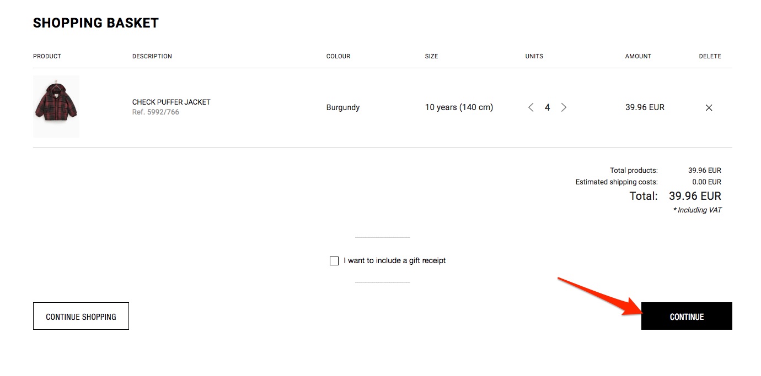
Task: Click the Amount column header
Action: (x=638, y=56)
